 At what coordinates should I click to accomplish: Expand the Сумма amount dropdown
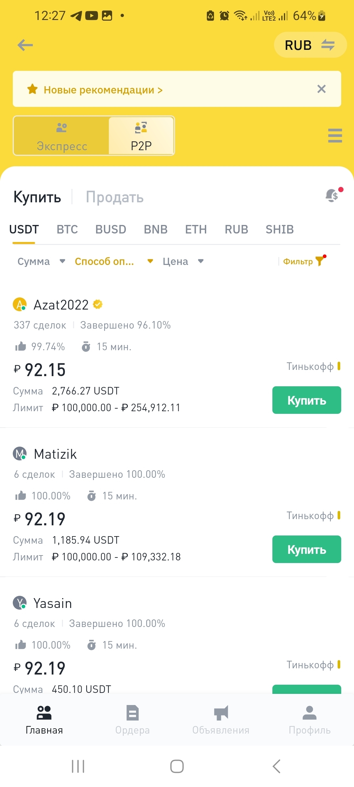pyautogui.click(x=41, y=261)
